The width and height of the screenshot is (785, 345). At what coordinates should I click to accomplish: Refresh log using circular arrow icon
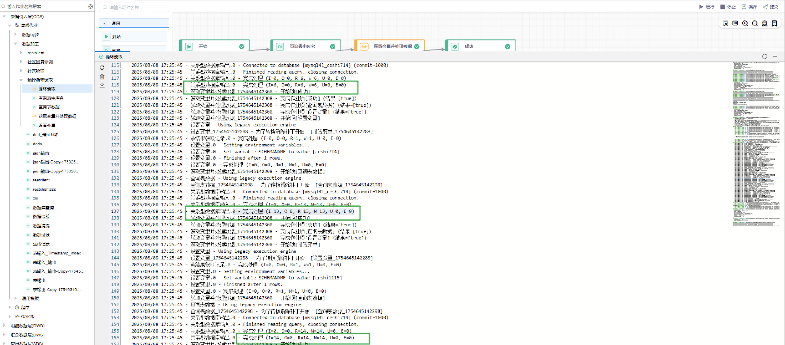click(x=102, y=68)
